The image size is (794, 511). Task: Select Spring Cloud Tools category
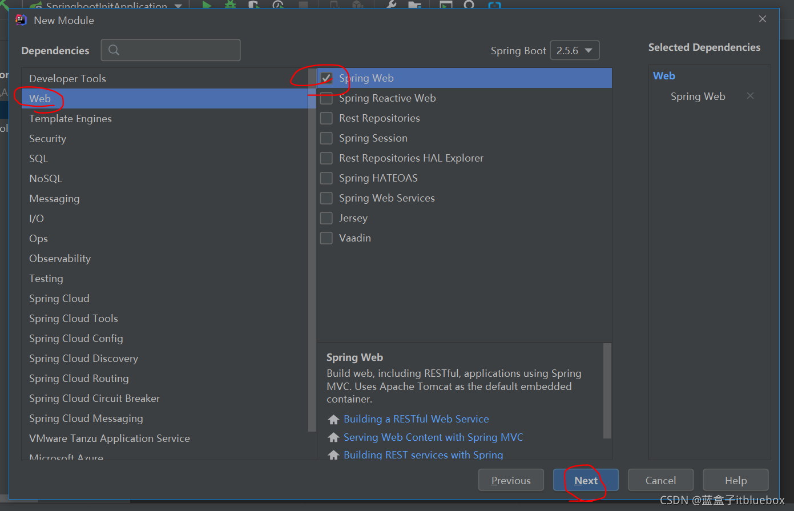coord(164,318)
